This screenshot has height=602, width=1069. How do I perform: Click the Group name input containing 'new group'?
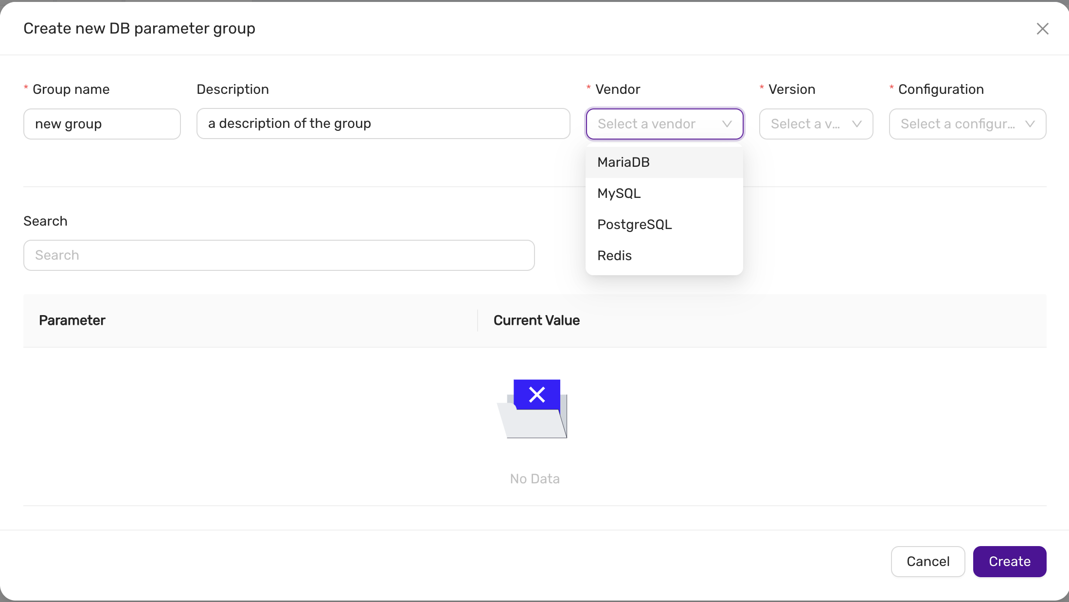coord(102,124)
